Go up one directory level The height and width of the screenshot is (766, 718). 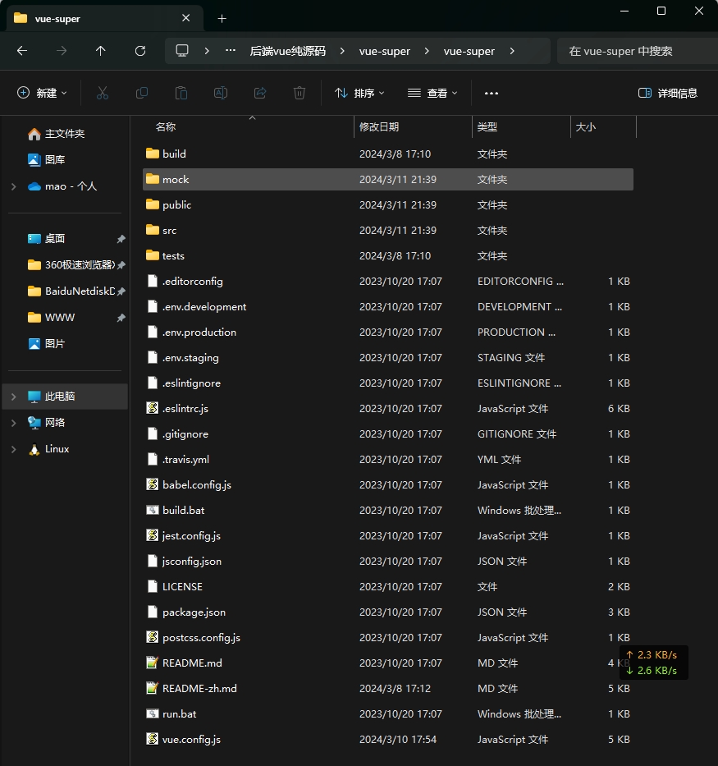click(x=101, y=51)
